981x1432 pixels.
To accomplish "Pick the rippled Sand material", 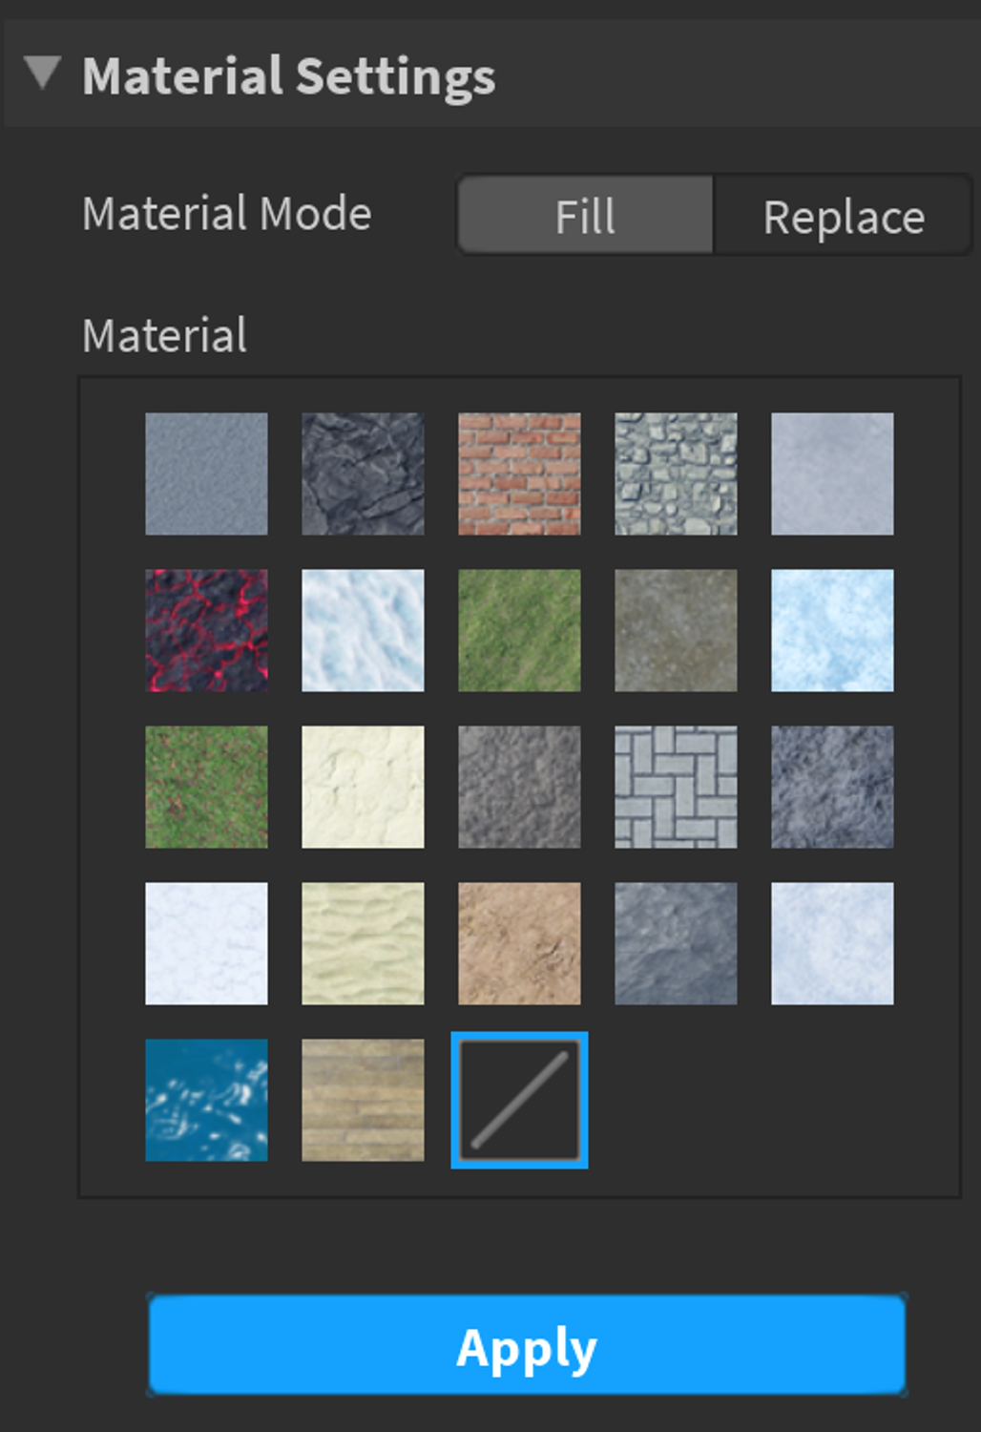I will click(x=363, y=943).
